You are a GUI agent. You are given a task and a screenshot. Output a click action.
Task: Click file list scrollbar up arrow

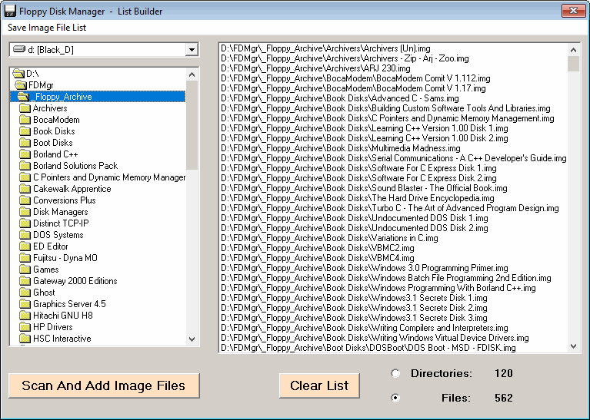573,50
